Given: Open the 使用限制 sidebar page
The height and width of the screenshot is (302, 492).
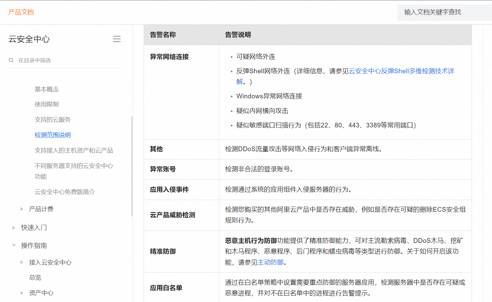Looking at the screenshot, I should 47,104.
